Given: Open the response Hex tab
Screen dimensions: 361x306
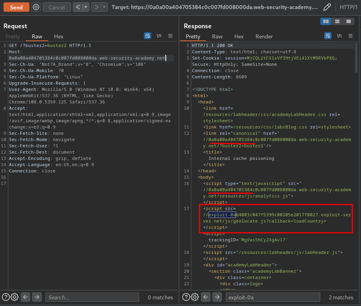Looking at the screenshot, I should [239, 36].
